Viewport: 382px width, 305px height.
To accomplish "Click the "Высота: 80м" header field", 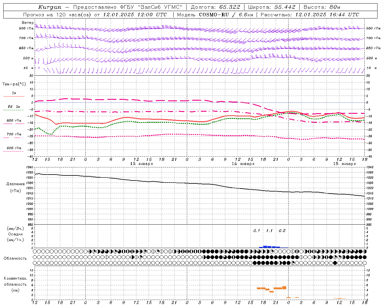I will pyautogui.click(x=322, y=7).
